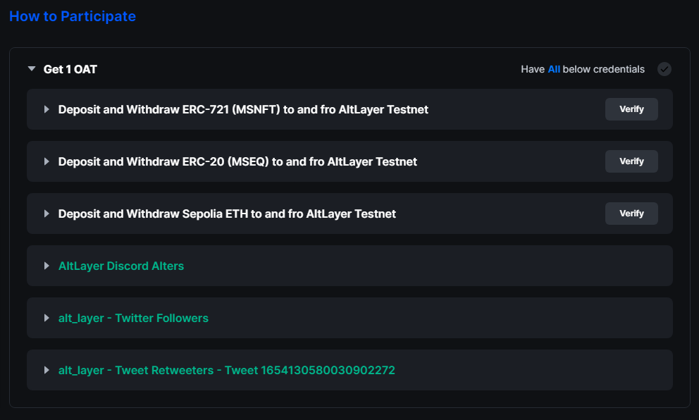The image size is (699, 420).
Task: Open alt_layer Twitter Followers credential
Action: coord(133,319)
